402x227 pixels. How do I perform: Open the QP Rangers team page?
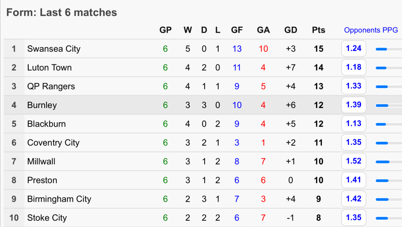point(51,86)
